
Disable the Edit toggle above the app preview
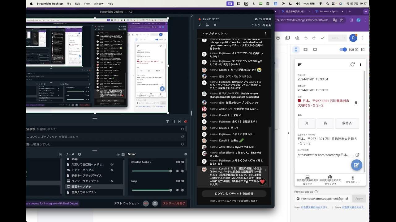[343, 49]
